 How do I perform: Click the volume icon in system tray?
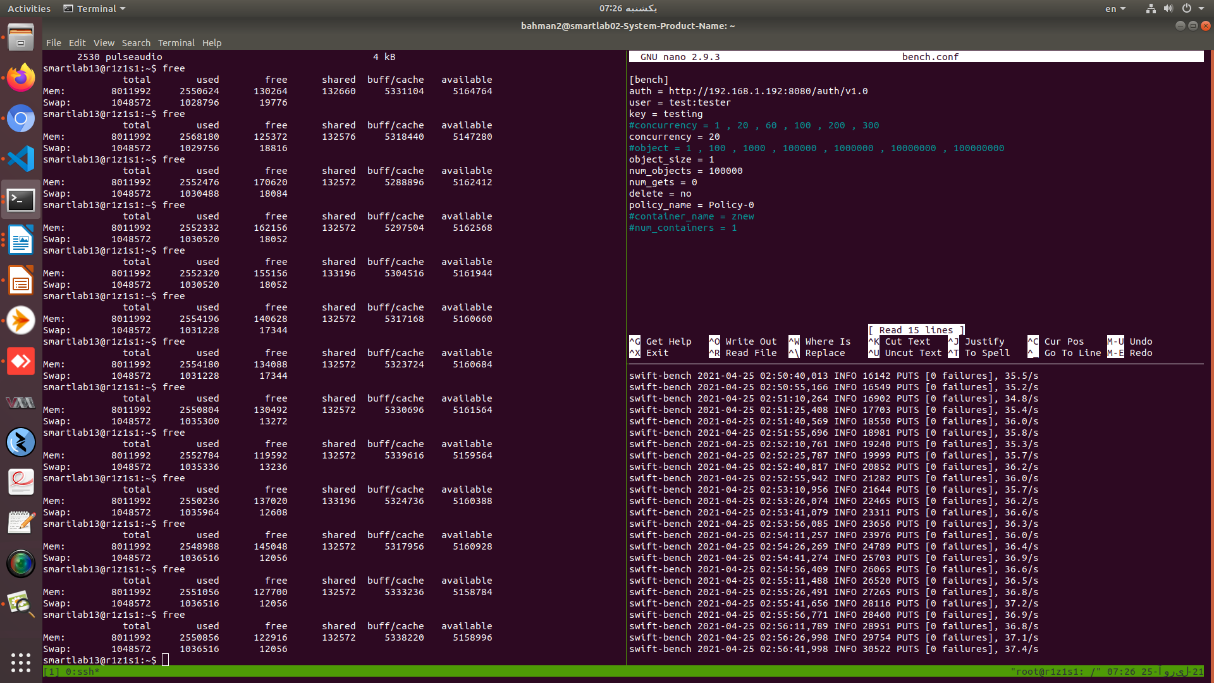tap(1168, 8)
